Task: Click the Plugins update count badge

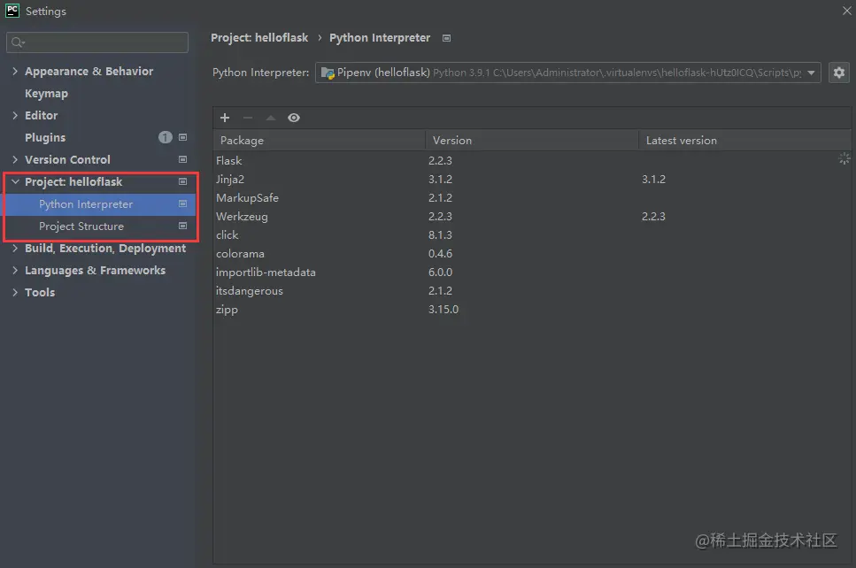Action: pos(166,137)
